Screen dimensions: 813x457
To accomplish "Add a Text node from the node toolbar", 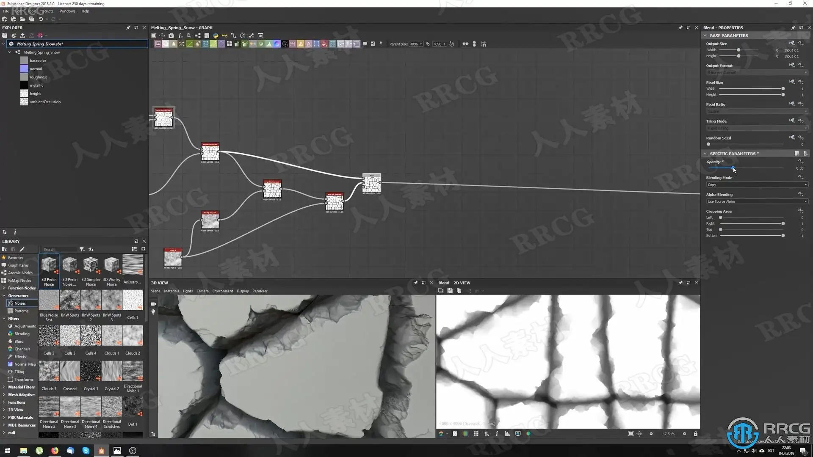I will [308, 44].
